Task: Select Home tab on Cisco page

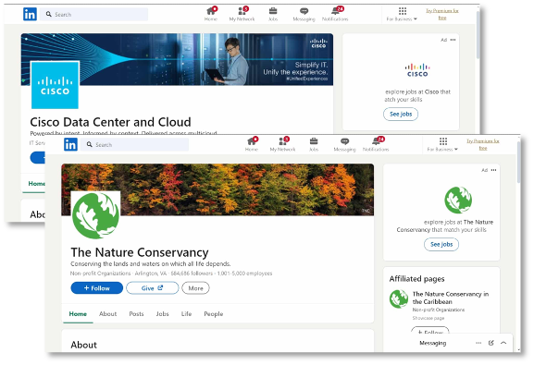Action: coord(36,184)
